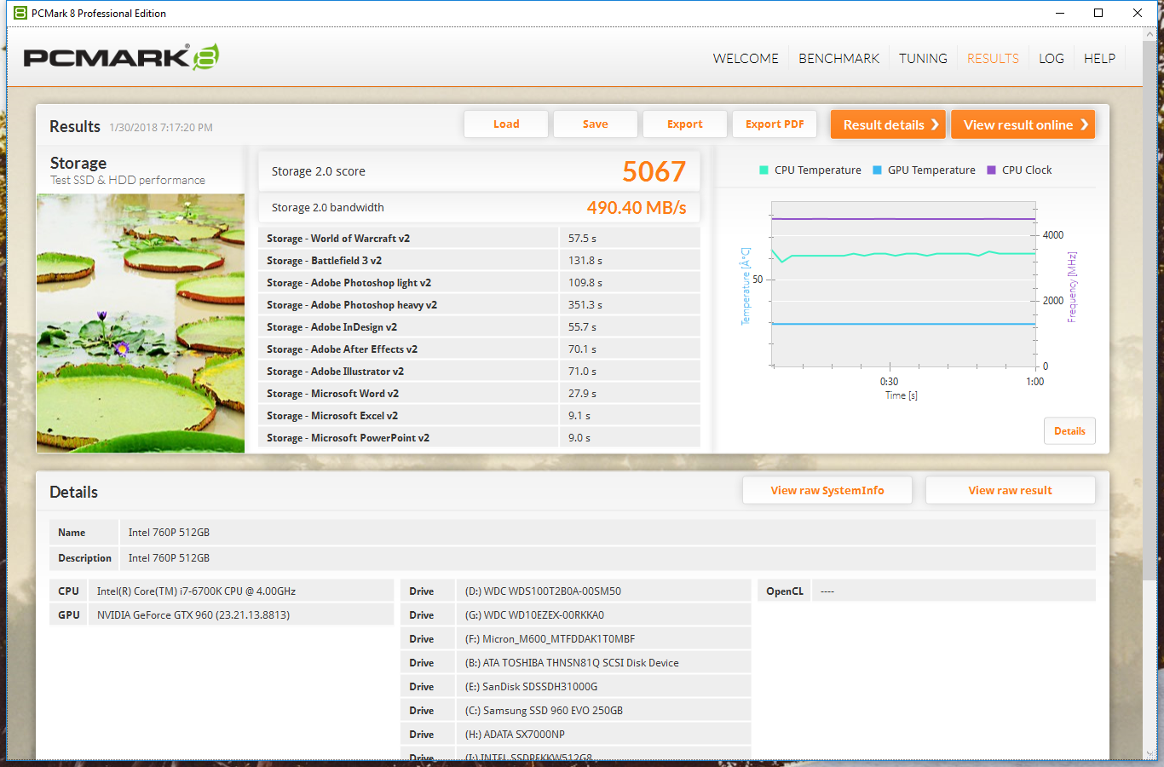Image resolution: width=1164 pixels, height=767 pixels.
Task: Save the current benchmark result
Action: [x=595, y=124]
